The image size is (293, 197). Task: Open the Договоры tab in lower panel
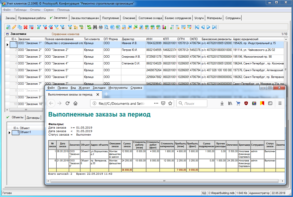coord(33,118)
